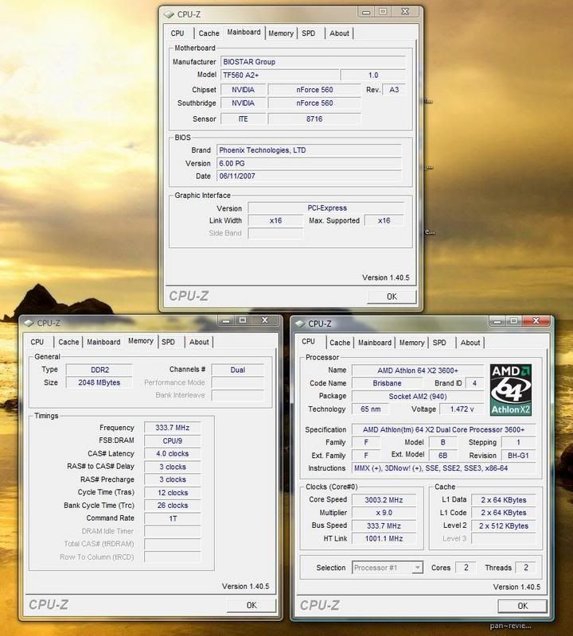Image resolution: width=573 pixels, height=636 pixels.
Task: Click the DDR2 memory type field
Action: click(x=99, y=370)
